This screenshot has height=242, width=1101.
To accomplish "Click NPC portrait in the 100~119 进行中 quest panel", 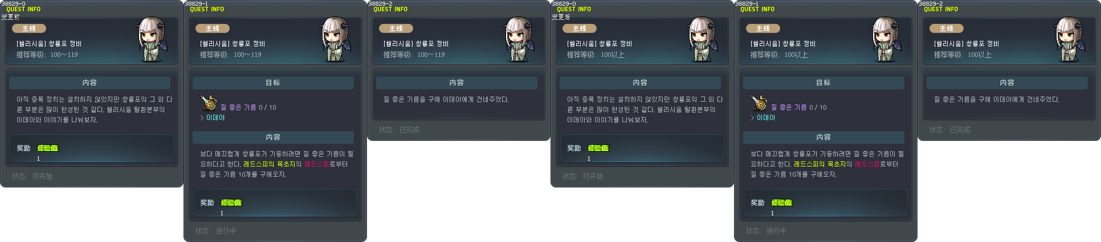I will (x=336, y=39).
